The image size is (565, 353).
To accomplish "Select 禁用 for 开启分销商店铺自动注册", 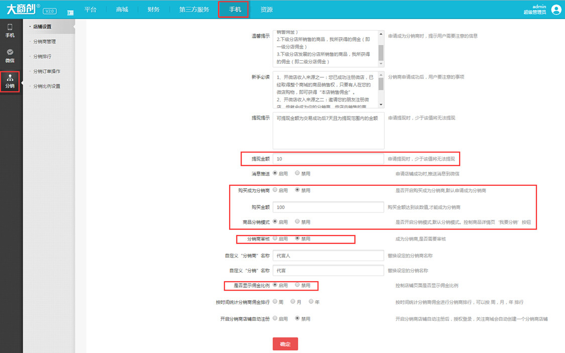I will [297, 318].
